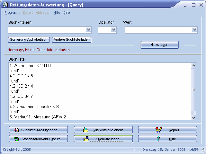The image size is (206, 154).
Task: Click the time '14:59' in status bar
Action: pyautogui.click(x=193, y=150)
